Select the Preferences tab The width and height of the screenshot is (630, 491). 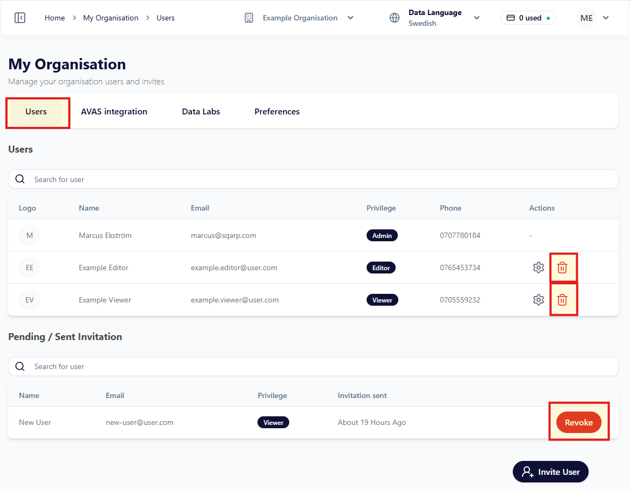(x=277, y=112)
